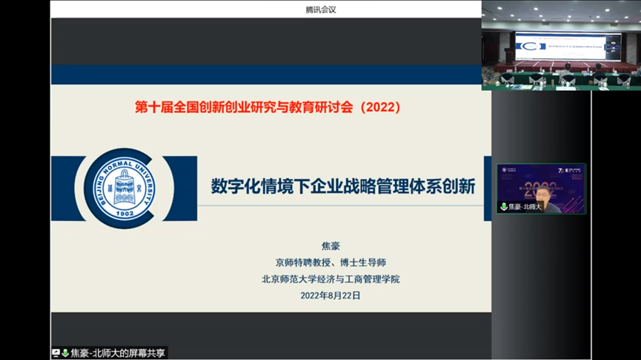Click slide title 数字化情境下企业战略管理体系创新
This screenshot has width=641, height=360.
click(343, 186)
